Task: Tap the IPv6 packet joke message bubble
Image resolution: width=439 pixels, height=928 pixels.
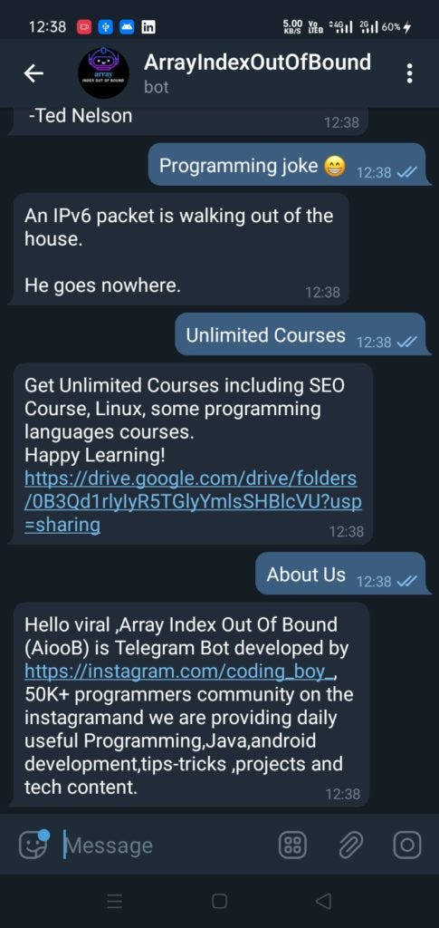Action: pos(180,249)
